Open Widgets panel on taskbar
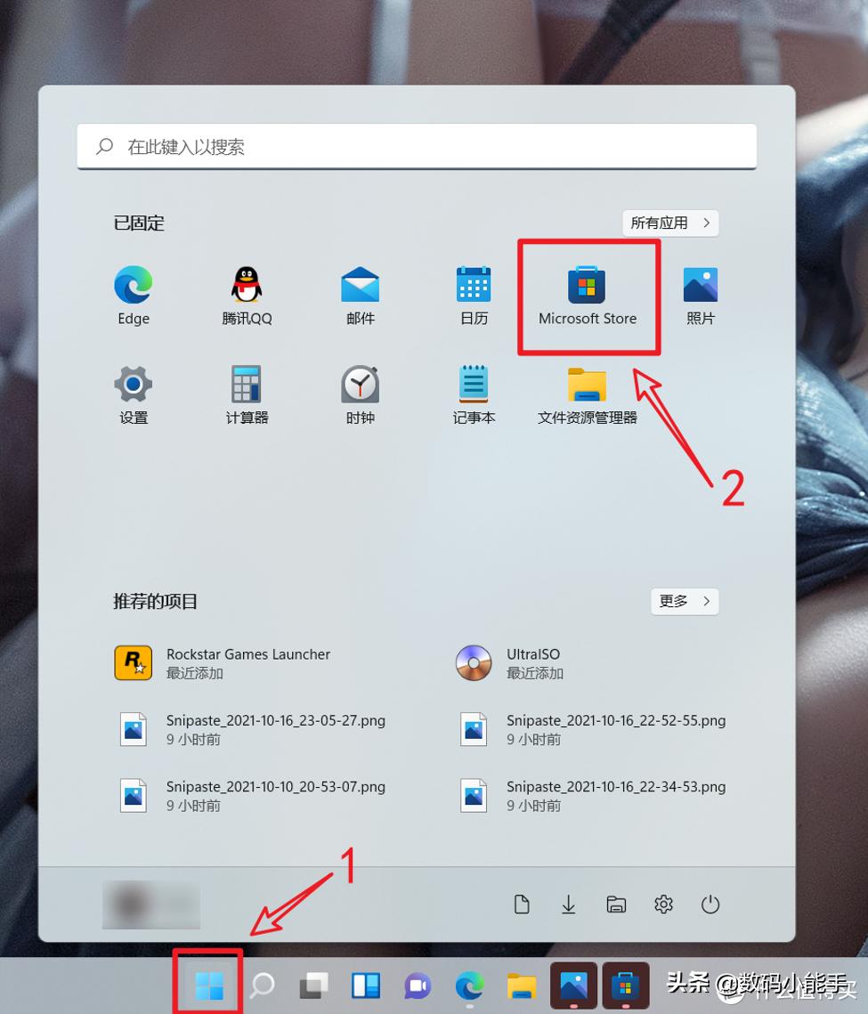 coord(365,986)
